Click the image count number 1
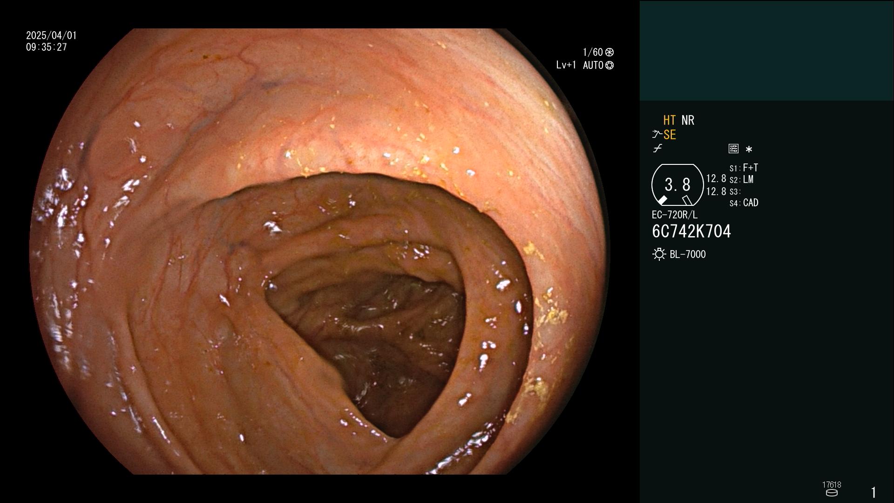Viewport: 894px width, 503px height. [874, 492]
